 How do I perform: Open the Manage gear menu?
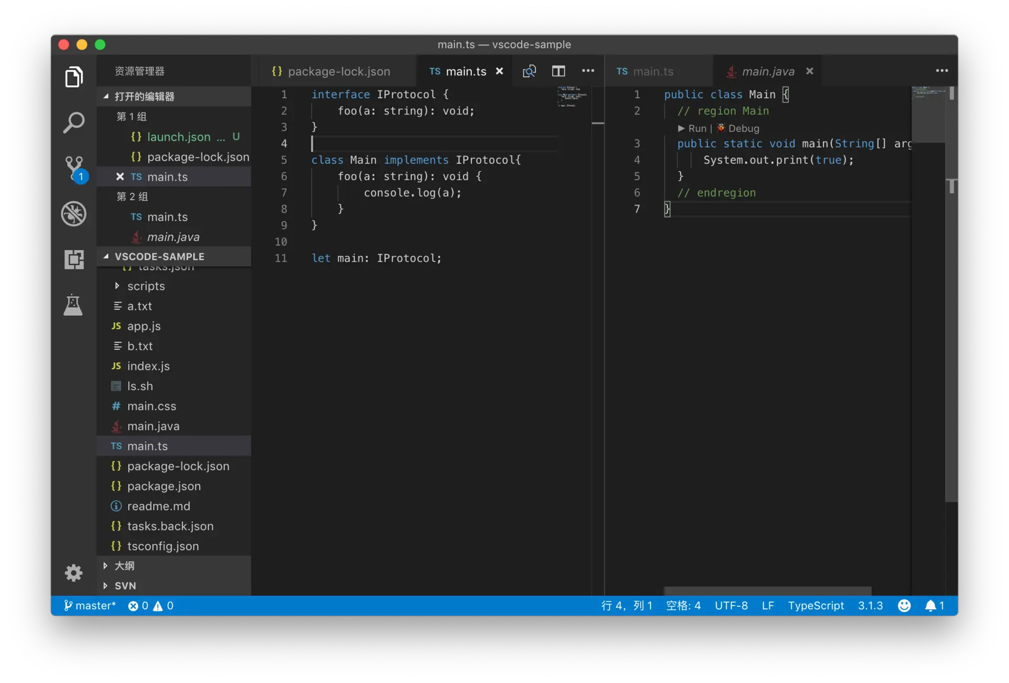point(74,572)
